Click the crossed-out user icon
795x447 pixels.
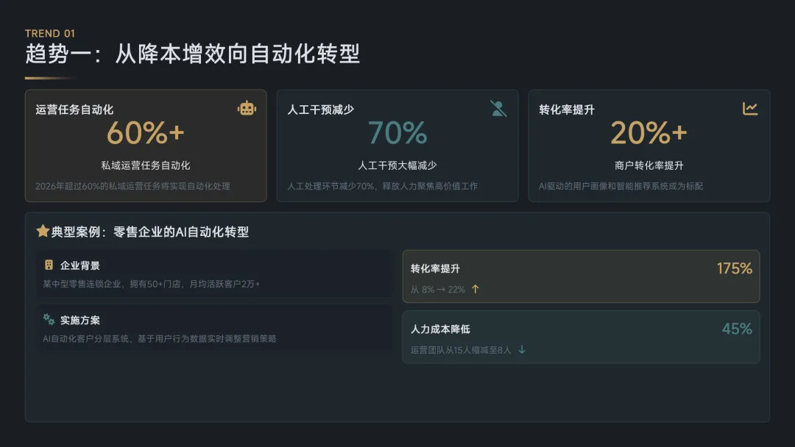(x=498, y=109)
